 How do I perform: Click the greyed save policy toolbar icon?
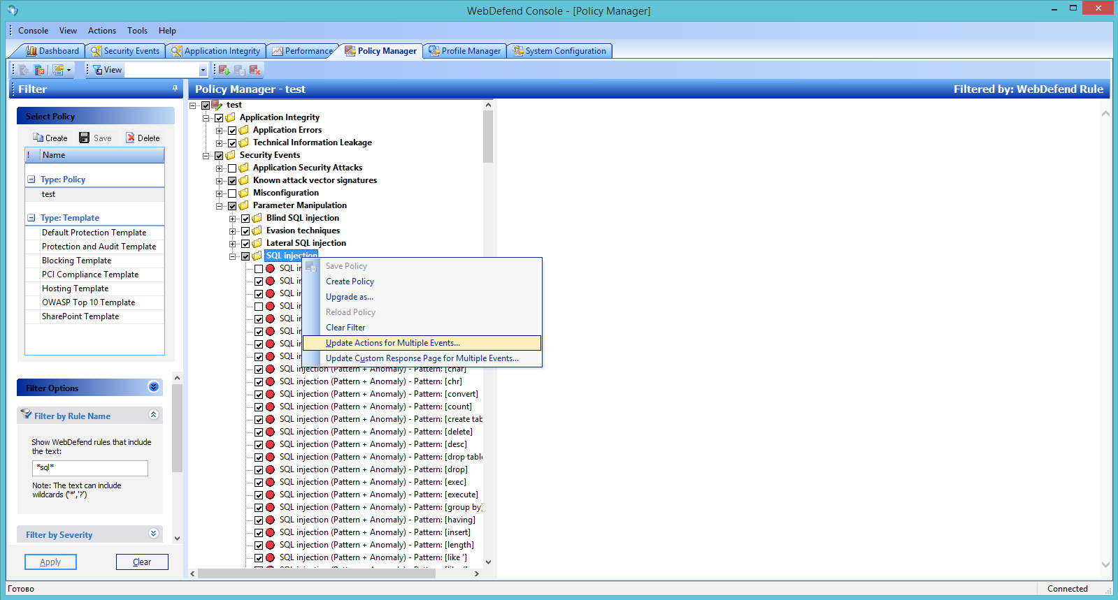240,70
